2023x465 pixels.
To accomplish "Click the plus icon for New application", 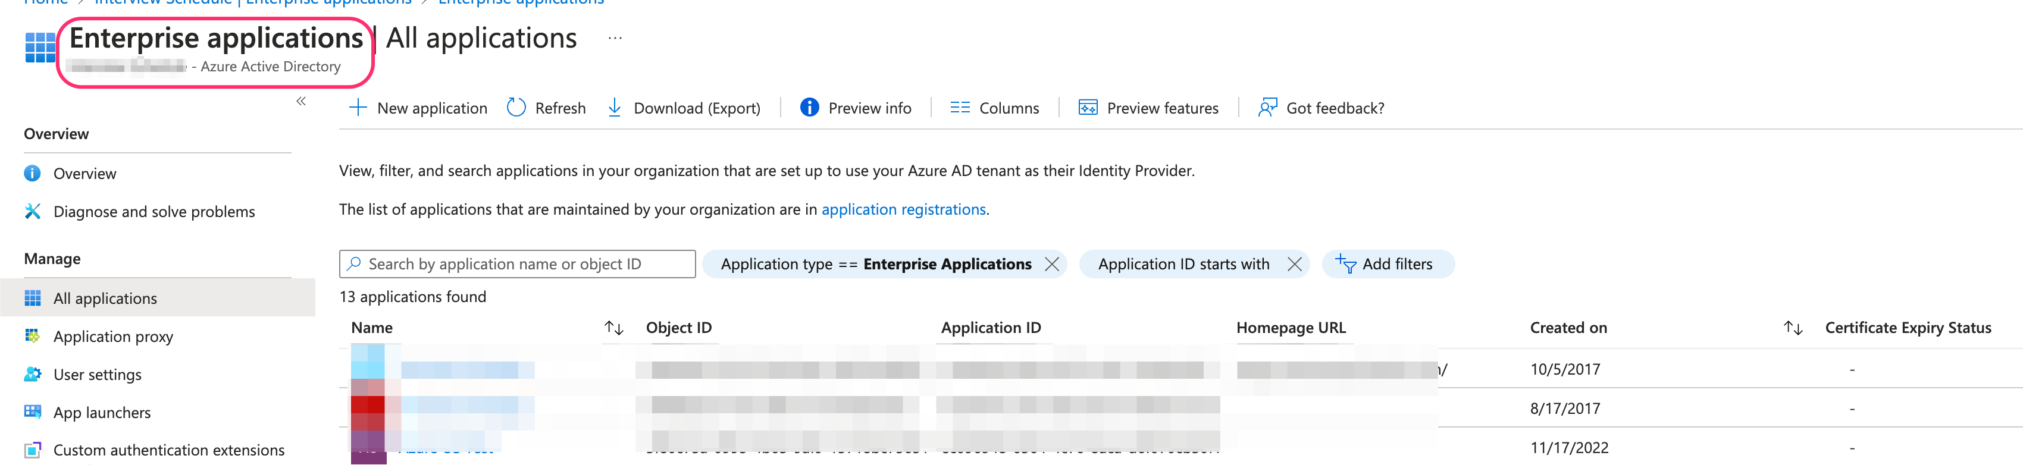I will (x=358, y=108).
